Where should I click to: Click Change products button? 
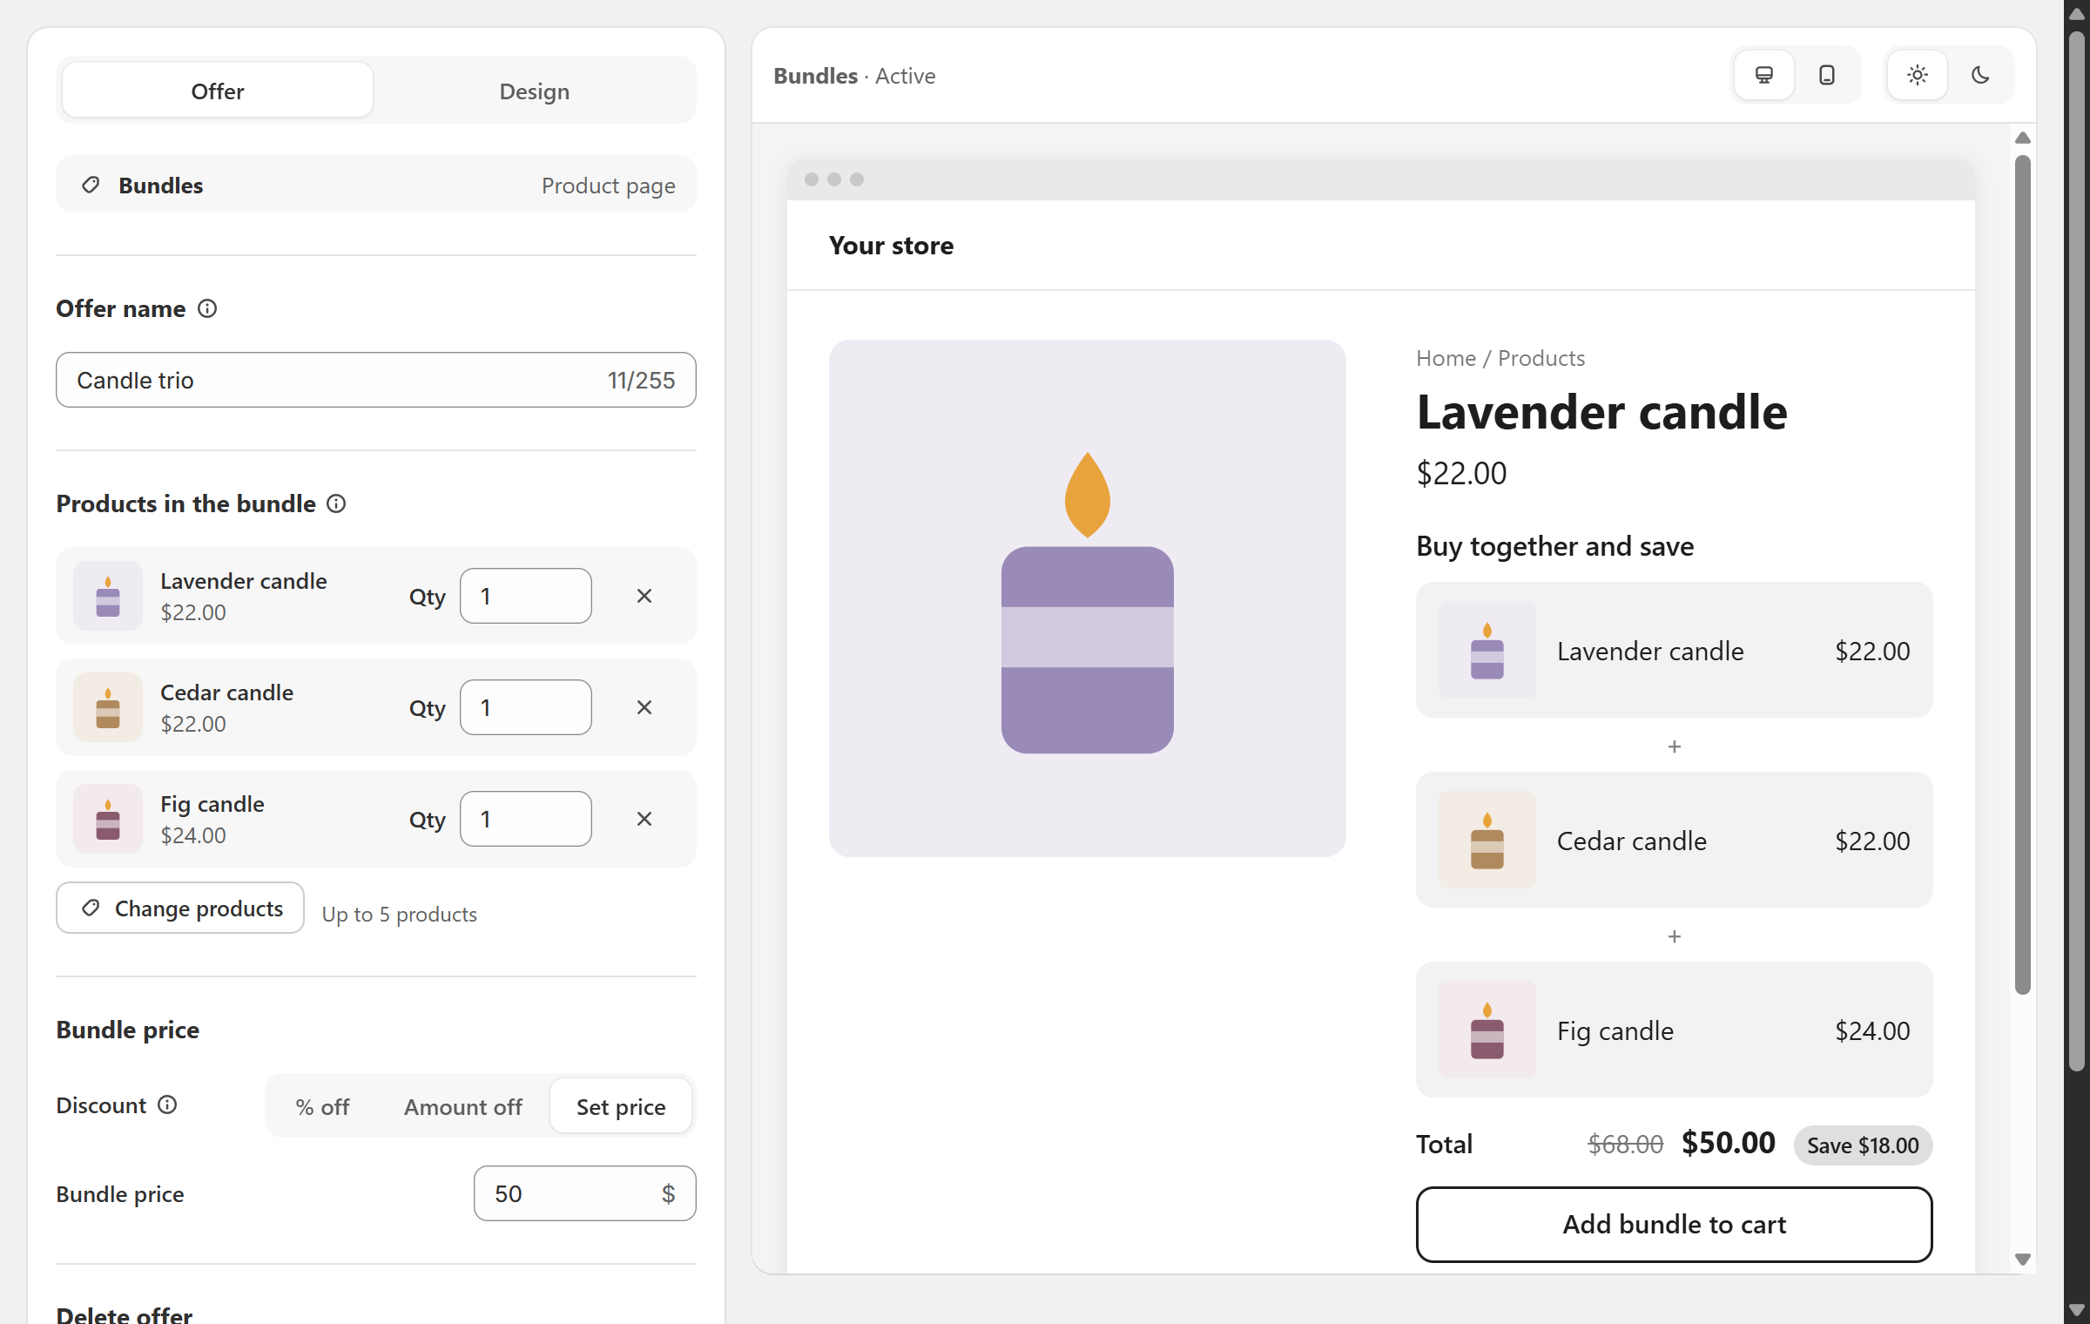180,908
